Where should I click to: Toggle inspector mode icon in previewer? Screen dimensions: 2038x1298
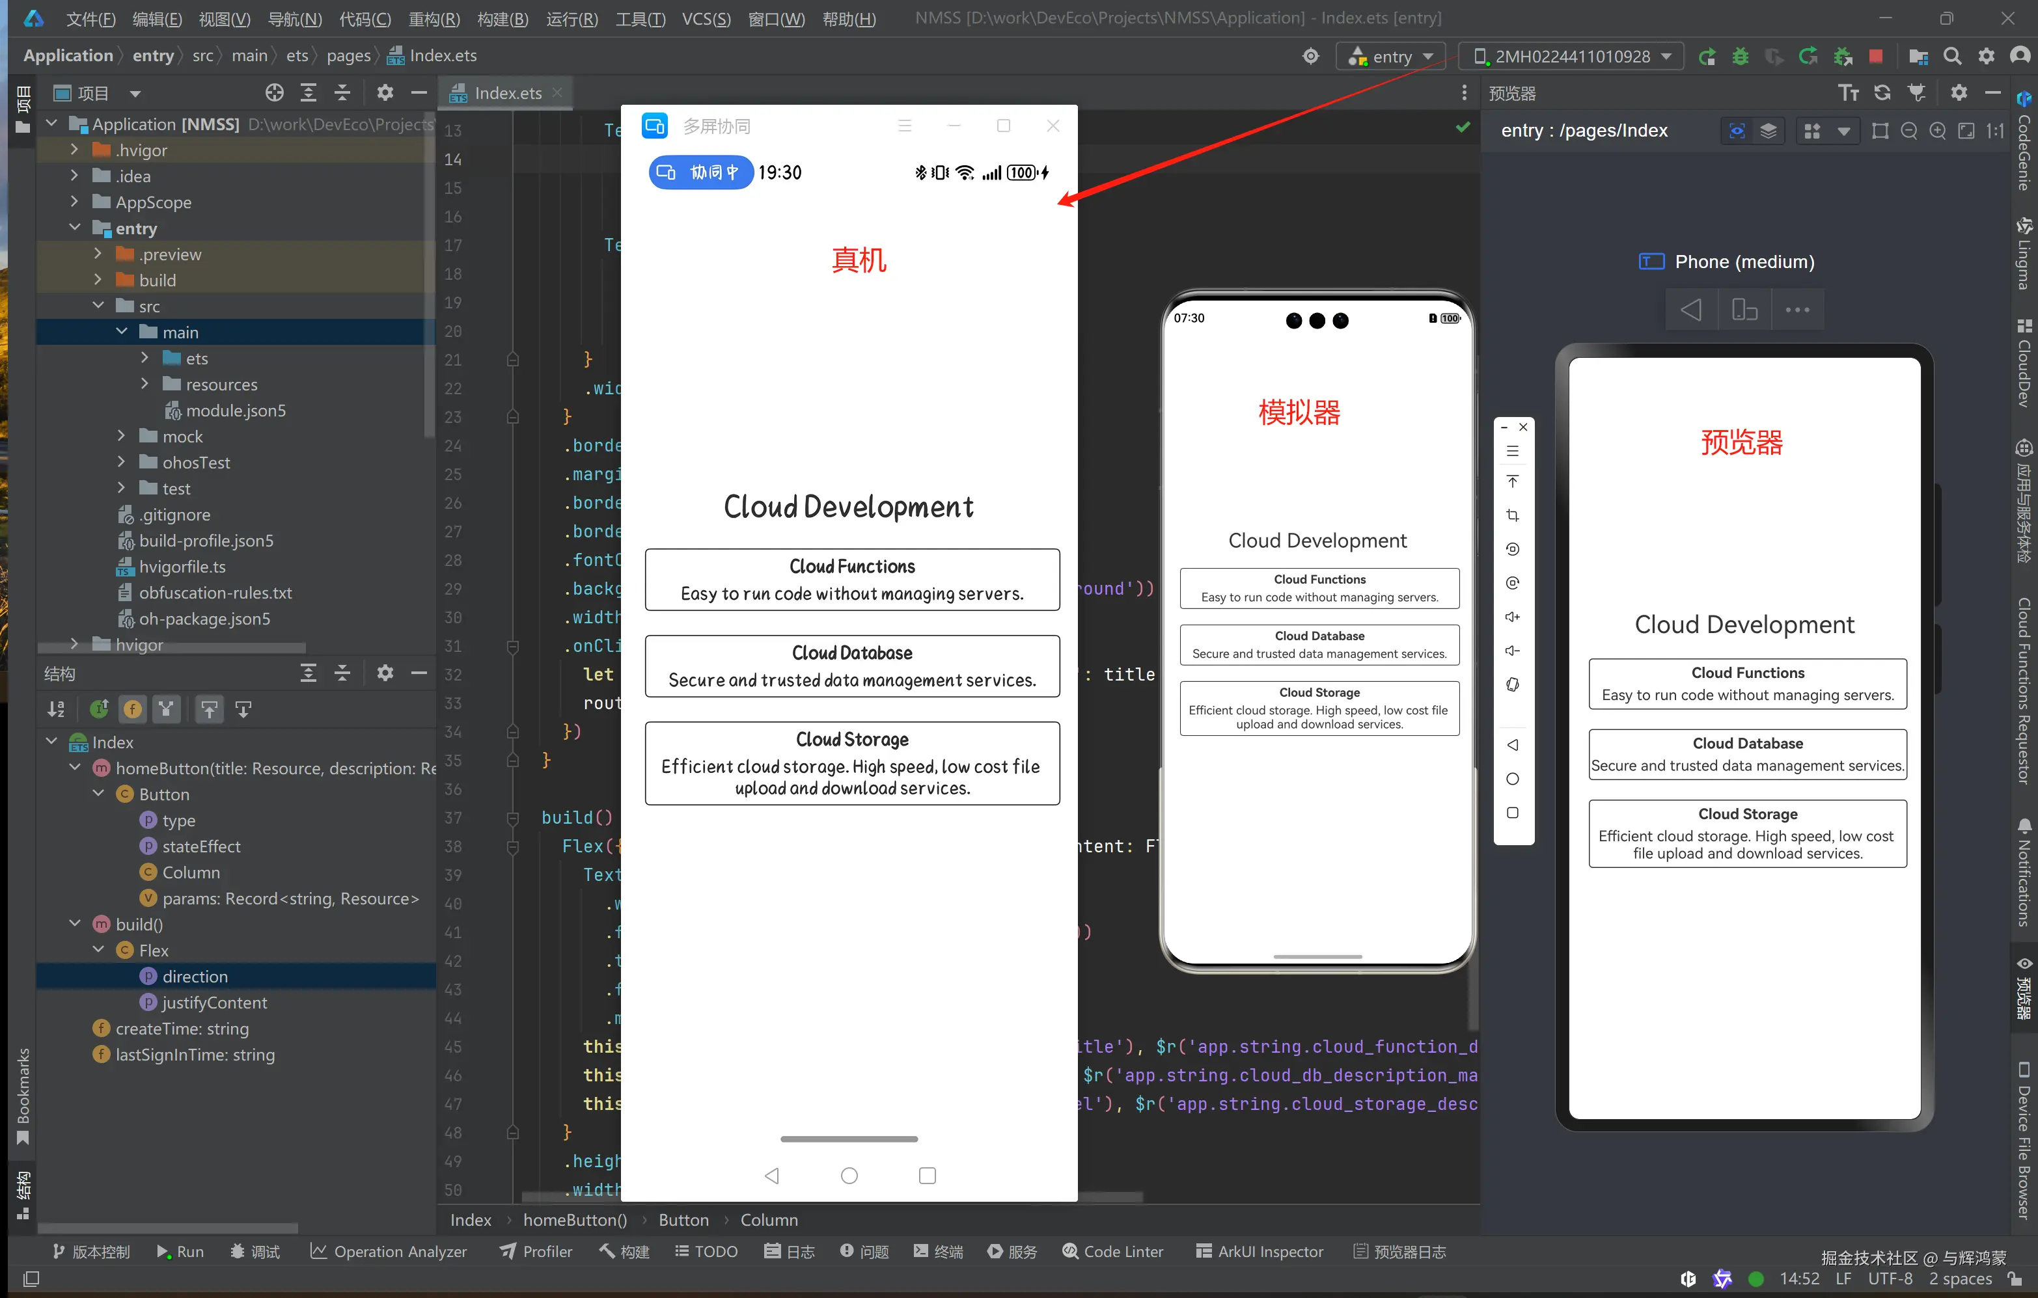point(1737,131)
